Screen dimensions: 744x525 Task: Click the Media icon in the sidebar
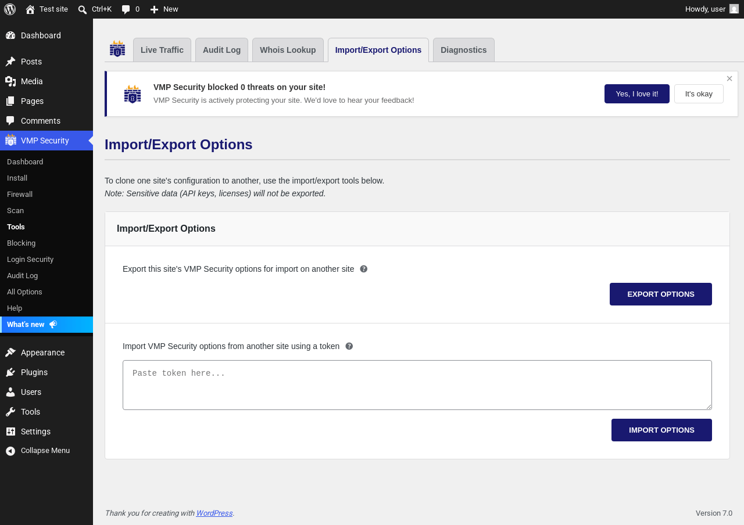(x=10, y=81)
